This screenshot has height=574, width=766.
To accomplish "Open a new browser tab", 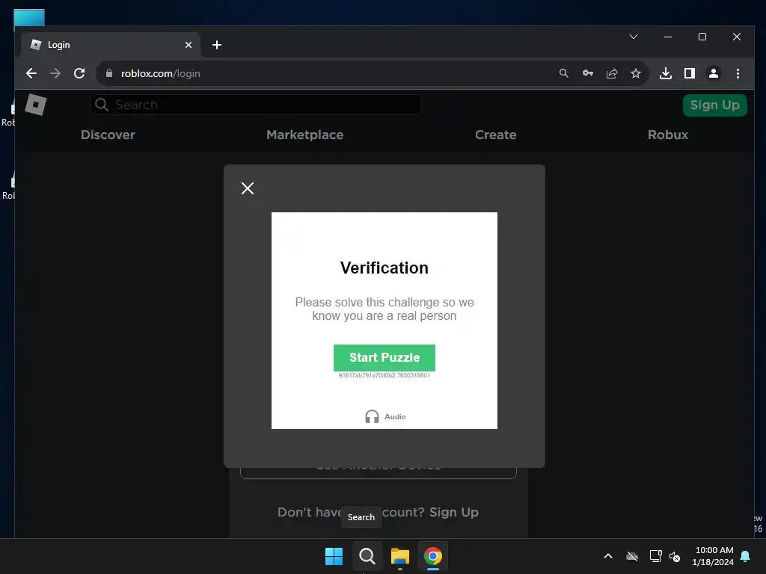I will pyautogui.click(x=217, y=45).
